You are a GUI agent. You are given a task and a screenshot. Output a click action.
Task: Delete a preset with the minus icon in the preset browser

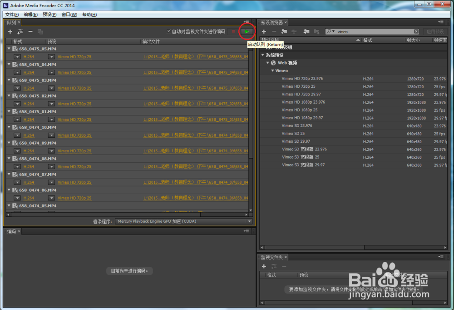(x=274, y=32)
